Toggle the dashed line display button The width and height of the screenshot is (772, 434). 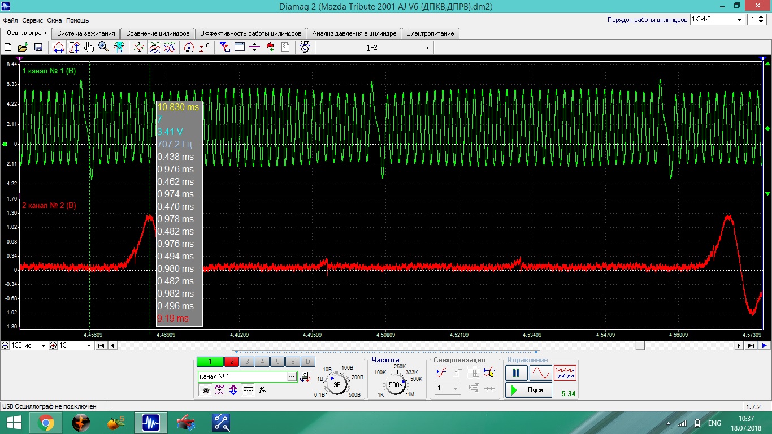(x=248, y=390)
